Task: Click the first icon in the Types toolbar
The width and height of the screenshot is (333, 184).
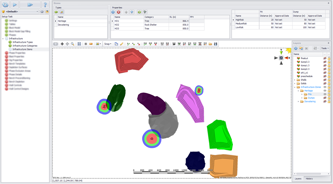Action: (x=56, y=12)
